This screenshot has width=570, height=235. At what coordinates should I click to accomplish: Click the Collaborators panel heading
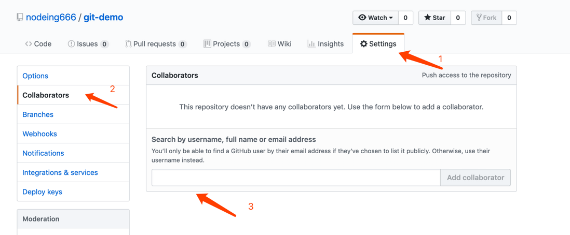click(x=175, y=76)
